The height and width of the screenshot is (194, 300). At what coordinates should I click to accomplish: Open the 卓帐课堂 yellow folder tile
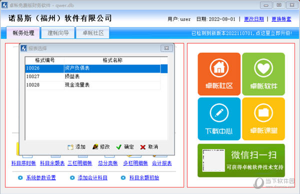point(263,119)
